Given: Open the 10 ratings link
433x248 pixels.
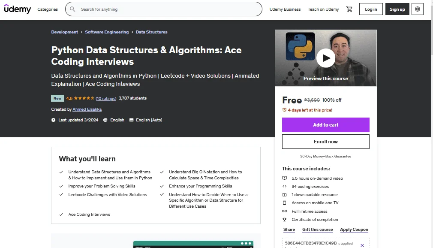Looking at the screenshot, I should [x=106, y=98].
